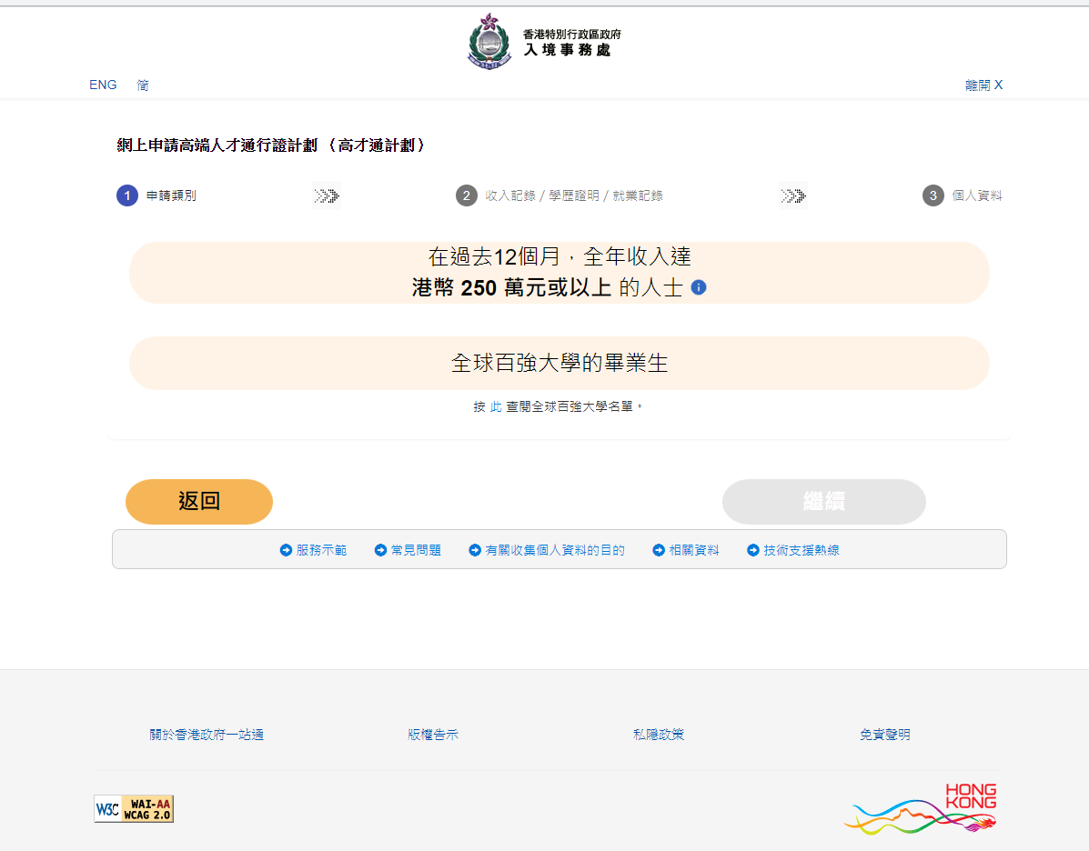Click the Immigration Department emblem logo
This screenshot has width=1089, height=851.
coord(489,42)
